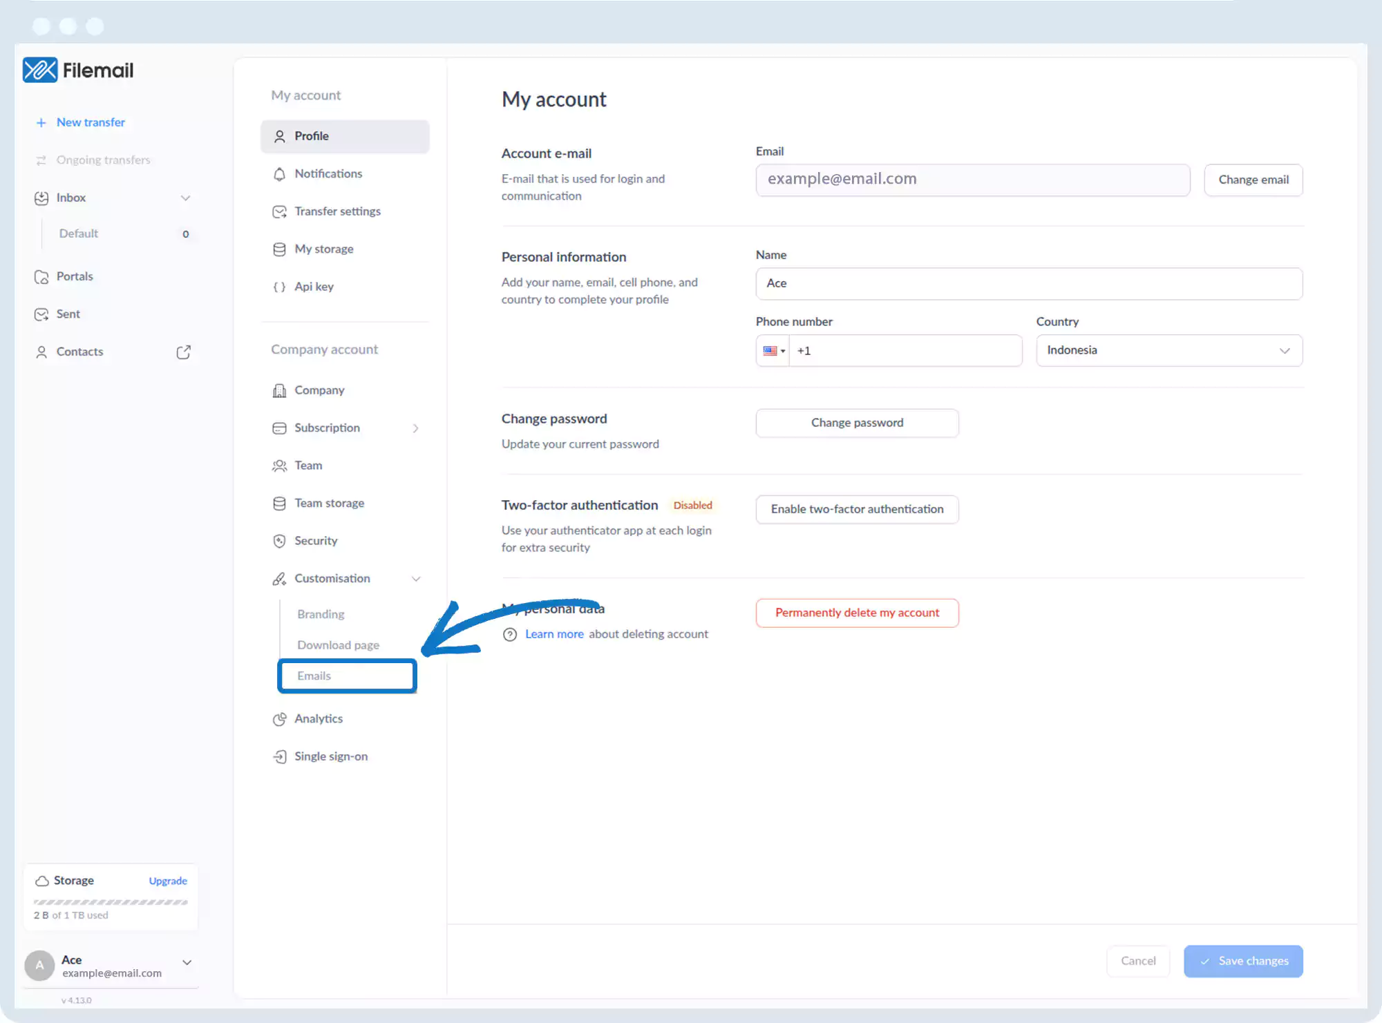Open the Country dropdown
The width and height of the screenshot is (1382, 1023).
(x=1168, y=351)
